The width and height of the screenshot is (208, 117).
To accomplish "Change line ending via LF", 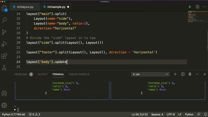I will point(180,114).
